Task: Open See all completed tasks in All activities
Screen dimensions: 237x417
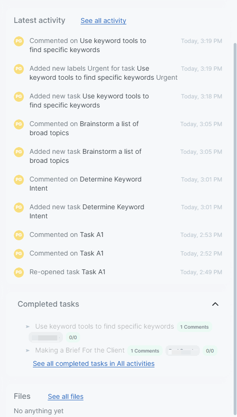Action: pyautogui.click(x=93, y=364)
